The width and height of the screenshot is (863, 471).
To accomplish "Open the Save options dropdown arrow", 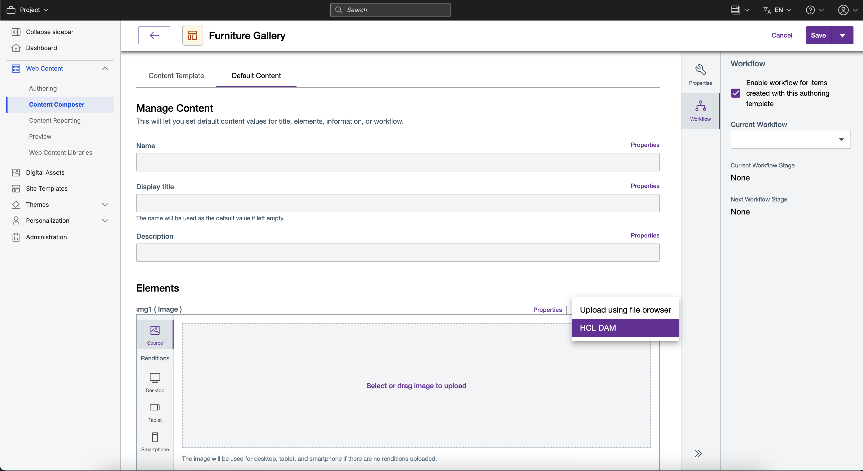I will (842, 35).
